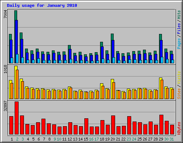Click day 3 on the x-axis
Screen dimensions: 183x143
23,139
